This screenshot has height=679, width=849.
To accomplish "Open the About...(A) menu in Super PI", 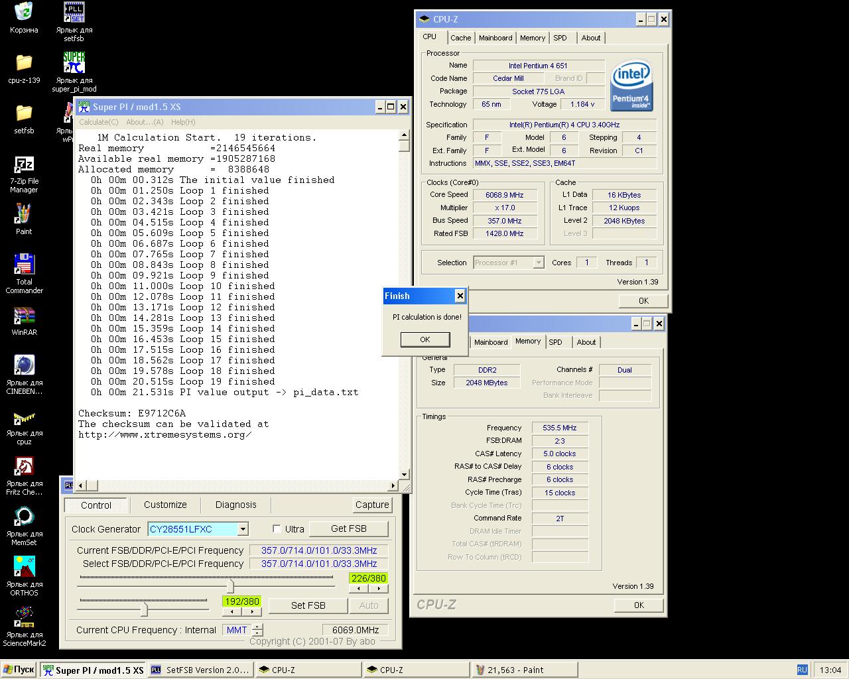I will tap(145, 122).
